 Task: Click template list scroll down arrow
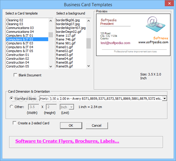(x=51, y=67)
